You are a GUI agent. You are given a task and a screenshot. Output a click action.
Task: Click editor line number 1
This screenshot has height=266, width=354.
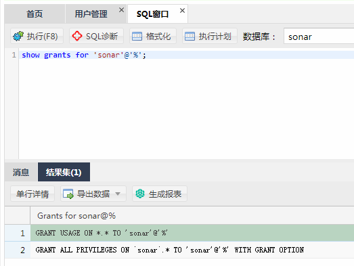pyautogui.click(x=14, y=55)
